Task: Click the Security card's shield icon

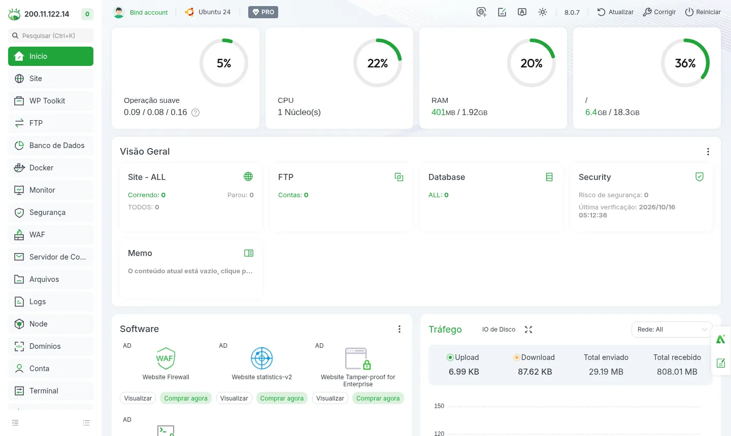Action: [x=700, y=176]
